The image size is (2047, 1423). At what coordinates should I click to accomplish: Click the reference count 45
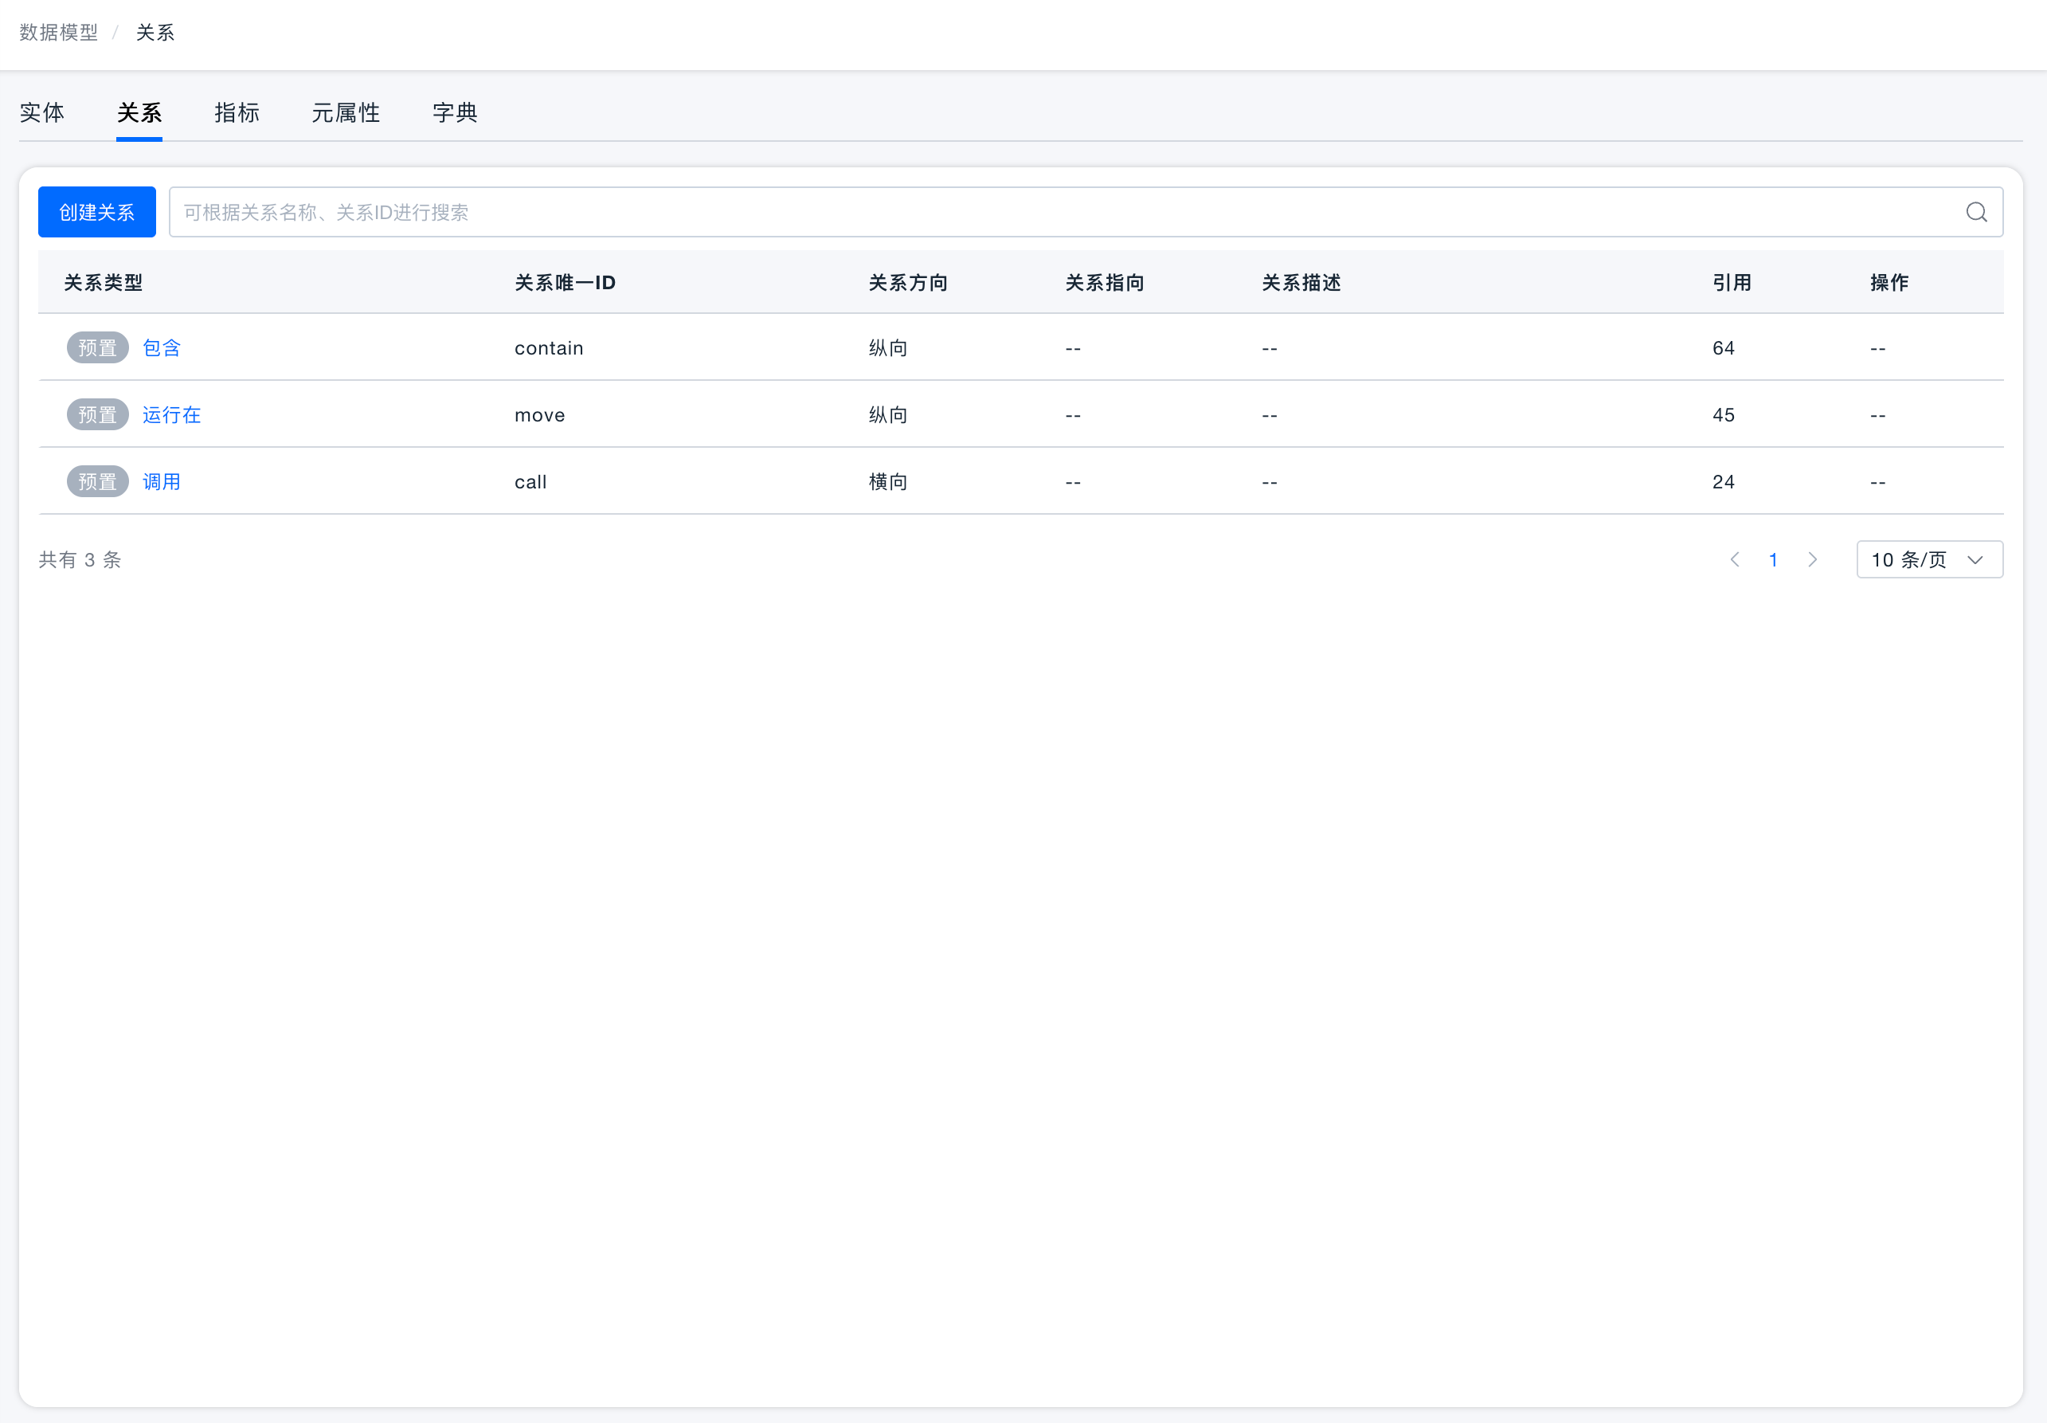pyautogui.click(x=1724, y=414)
